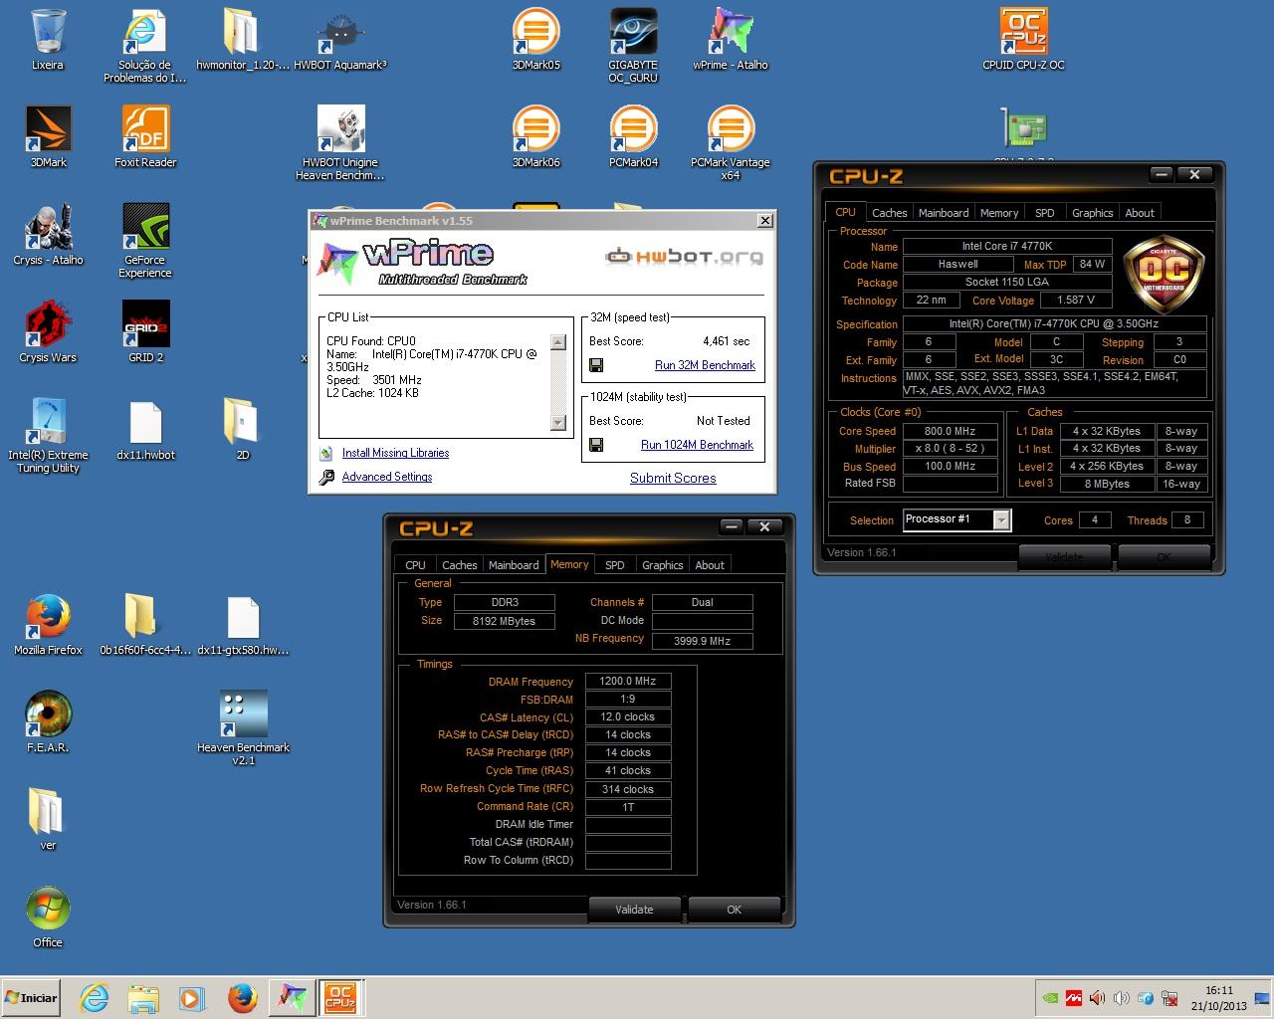Click Run 1024M Benchmark link
Screen dimensions: 1274x1019
697,445
